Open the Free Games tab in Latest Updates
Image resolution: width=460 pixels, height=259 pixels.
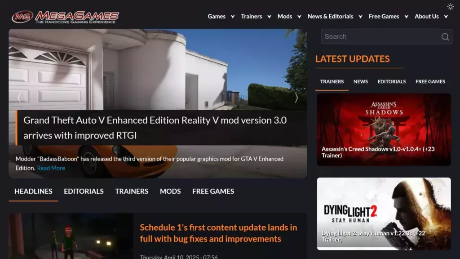(430, 81)
